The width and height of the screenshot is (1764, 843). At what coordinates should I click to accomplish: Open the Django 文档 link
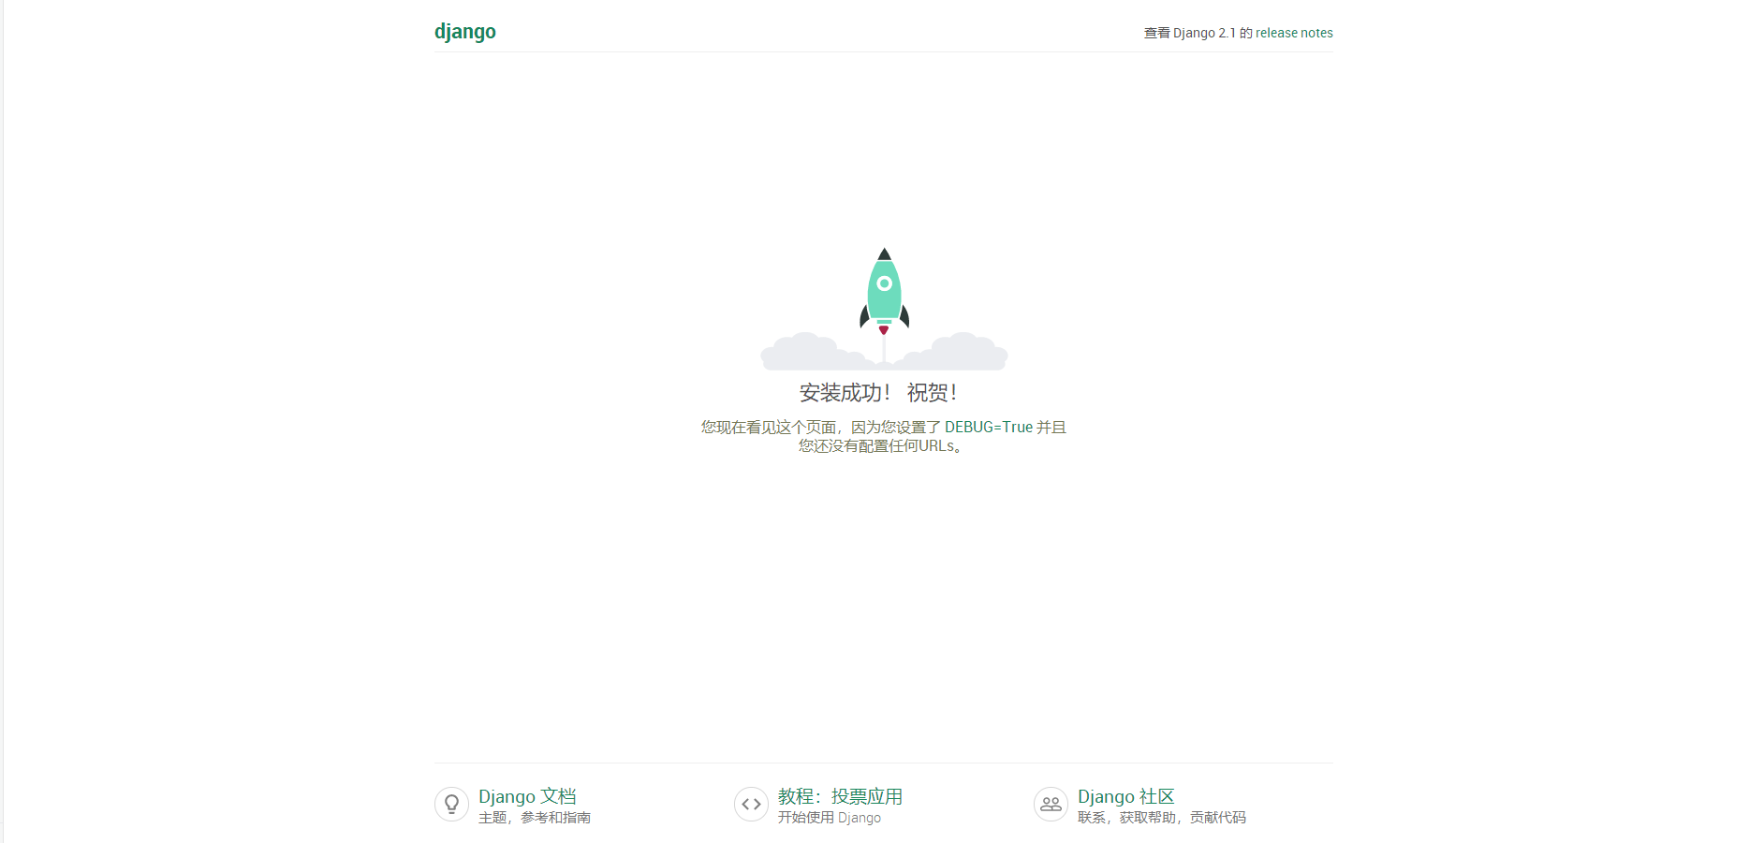click(527, 796)
